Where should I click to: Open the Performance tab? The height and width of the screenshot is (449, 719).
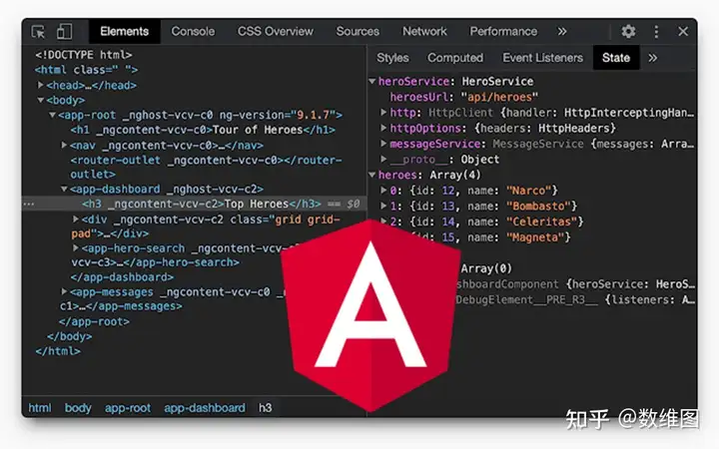[x=503, y=32]
